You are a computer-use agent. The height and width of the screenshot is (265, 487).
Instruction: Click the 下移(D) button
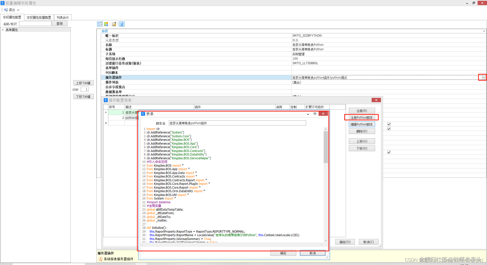(362, 148)
